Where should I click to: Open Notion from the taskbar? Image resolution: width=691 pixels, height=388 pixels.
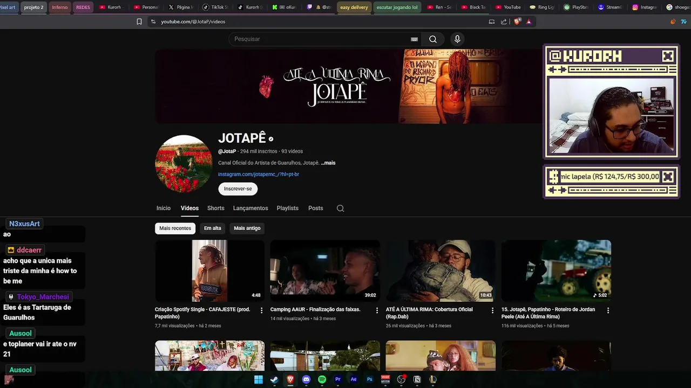417,379
